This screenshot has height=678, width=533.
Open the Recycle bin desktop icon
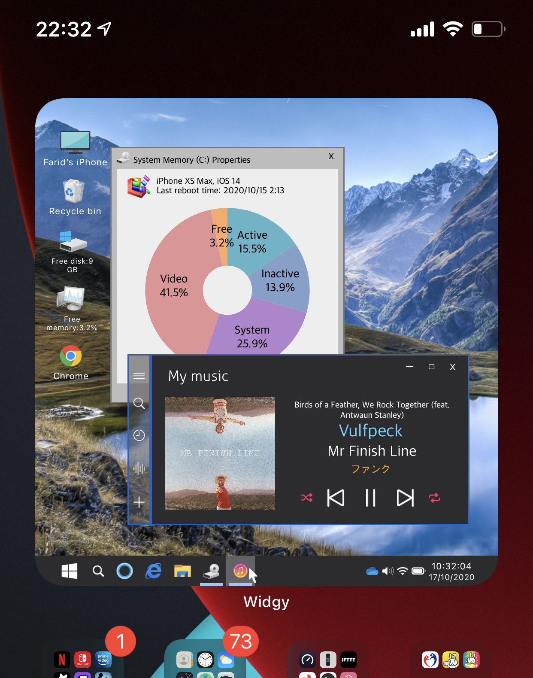pos(74,191)
